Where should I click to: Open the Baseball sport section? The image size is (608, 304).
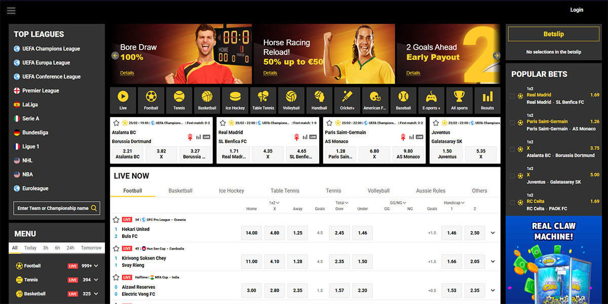pyautogui.click(x=403, y=100)
